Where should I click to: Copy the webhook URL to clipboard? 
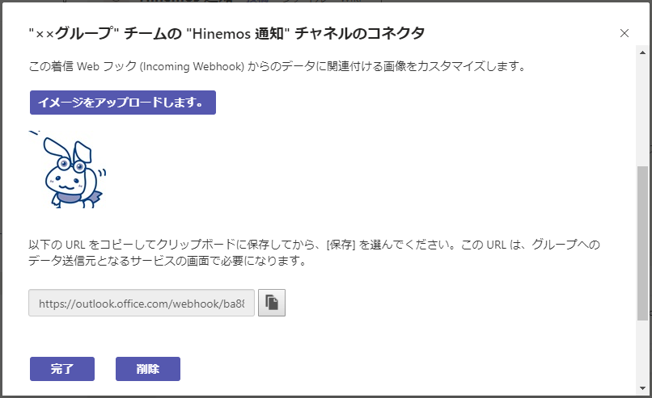point(272,303)
